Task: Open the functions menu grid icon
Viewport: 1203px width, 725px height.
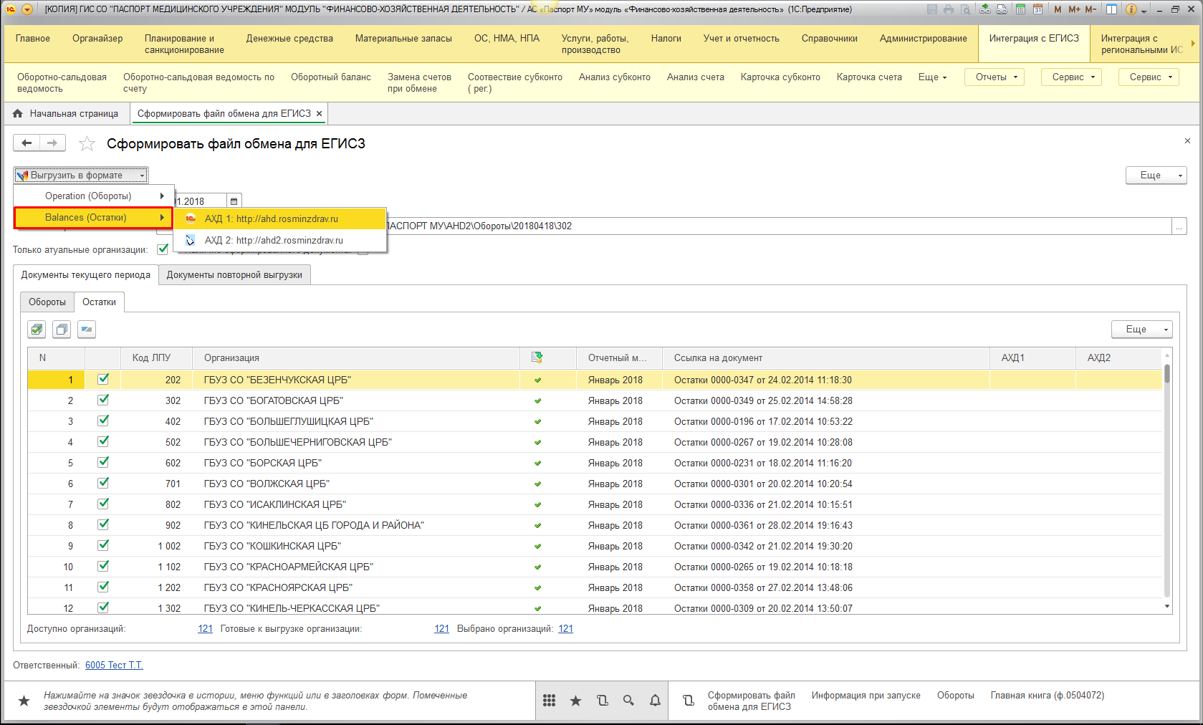Action: pyautogui.click(x=549, y=701)
